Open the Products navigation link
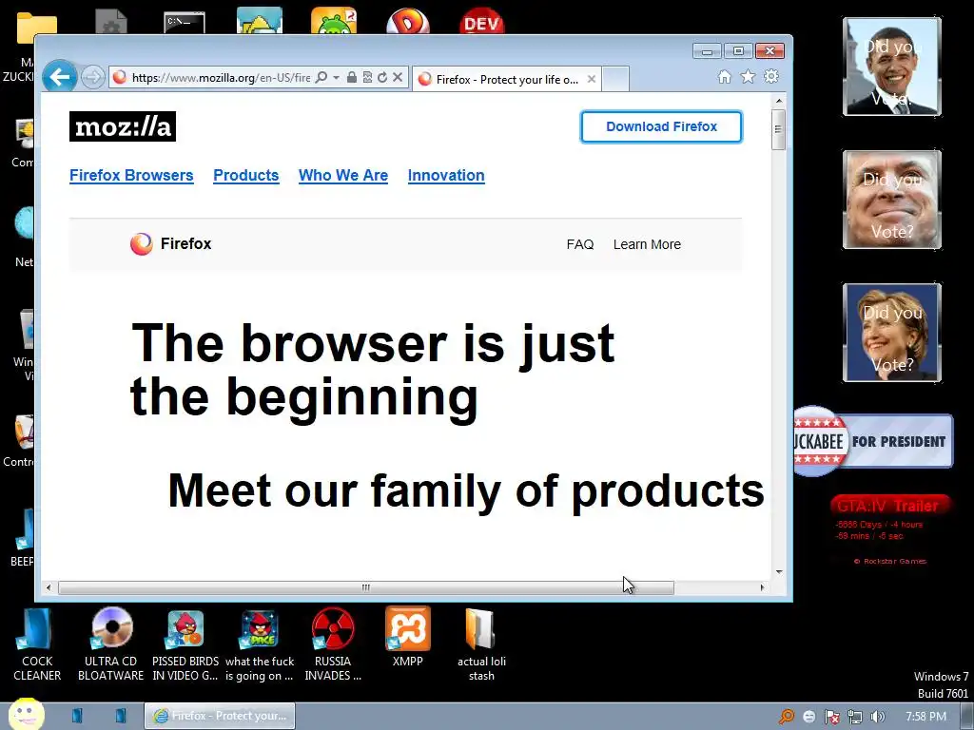The height and width of the screenshot is (730, 974). (246, 176)
